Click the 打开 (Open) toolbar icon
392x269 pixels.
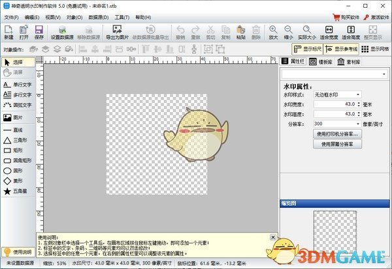pos(24,33)
